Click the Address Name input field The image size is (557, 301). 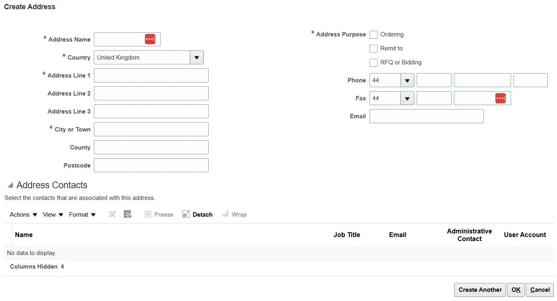coord(127,40)
